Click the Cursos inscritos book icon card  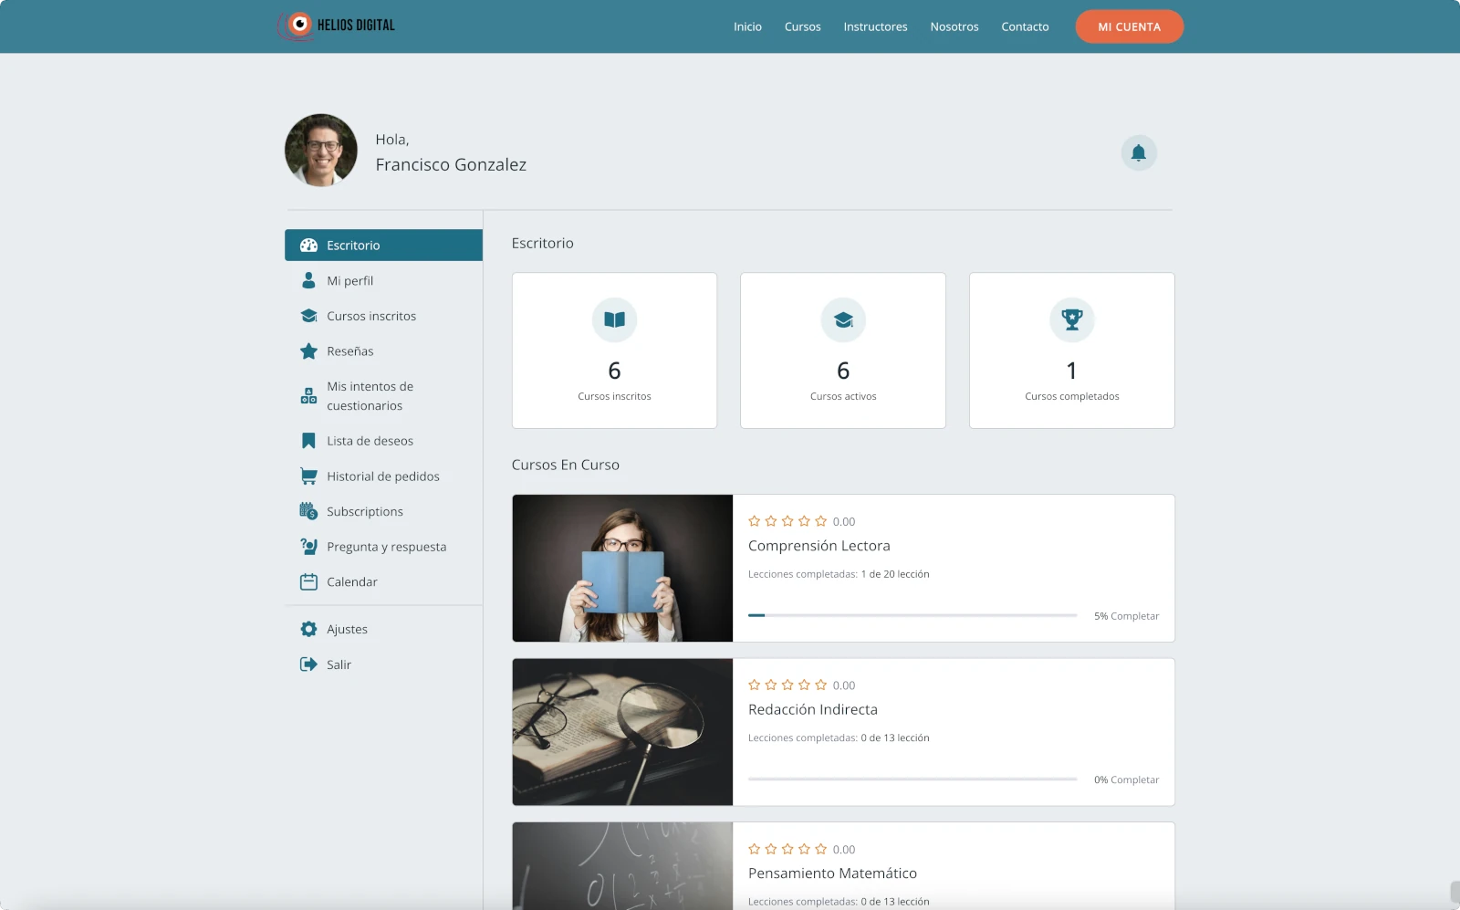[614, 319]
